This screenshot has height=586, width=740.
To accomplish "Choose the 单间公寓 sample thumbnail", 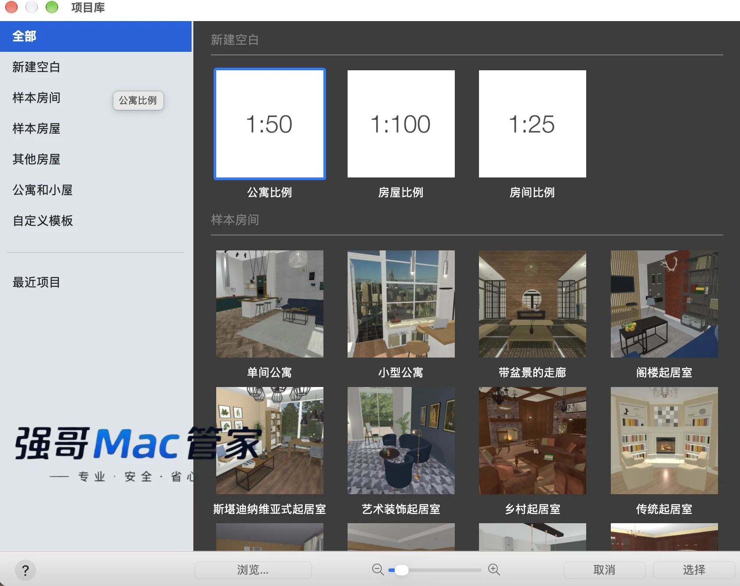I will [x=269, y=304].
